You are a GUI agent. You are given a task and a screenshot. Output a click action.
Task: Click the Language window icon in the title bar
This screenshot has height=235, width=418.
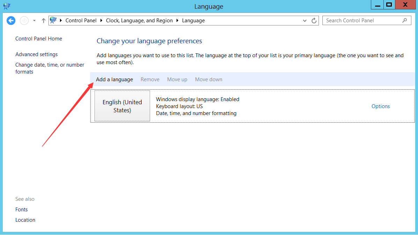pyautogui.click(x=7, y=6)
